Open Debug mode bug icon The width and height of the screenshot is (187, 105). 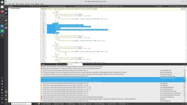click(x=6, y=20)
